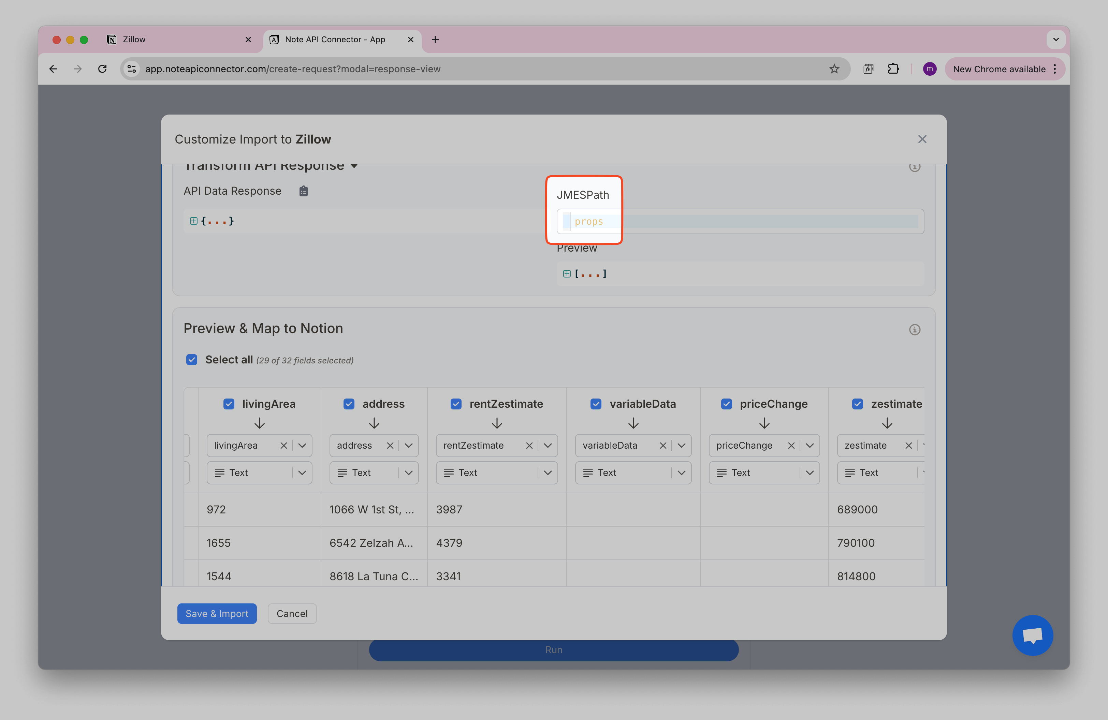Viewport: 1108px width, 720px height.
Task: Open Preview & Map to Notion info icon
Action: pos(914,330)
